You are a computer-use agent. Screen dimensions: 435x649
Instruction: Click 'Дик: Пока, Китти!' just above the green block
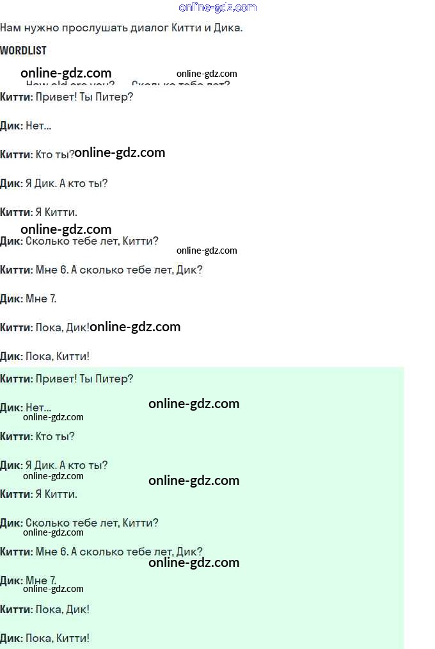pyautogui.click(x=45, y=356)
